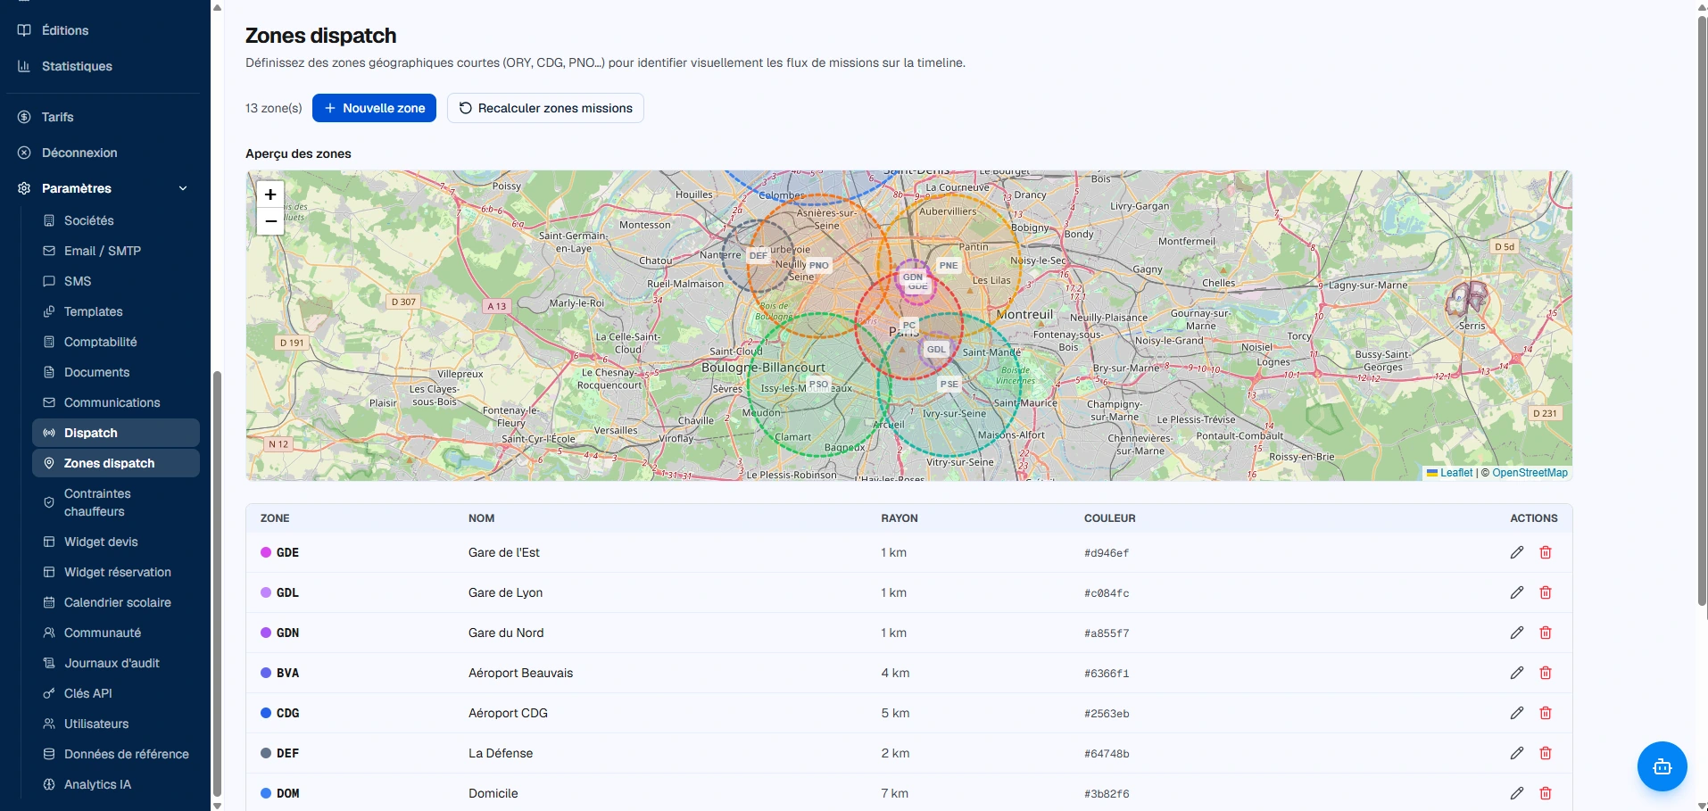Screen dimensions: 1708x811
Task: Edit the DEF La Défense zone
Action: point(1516,753)
